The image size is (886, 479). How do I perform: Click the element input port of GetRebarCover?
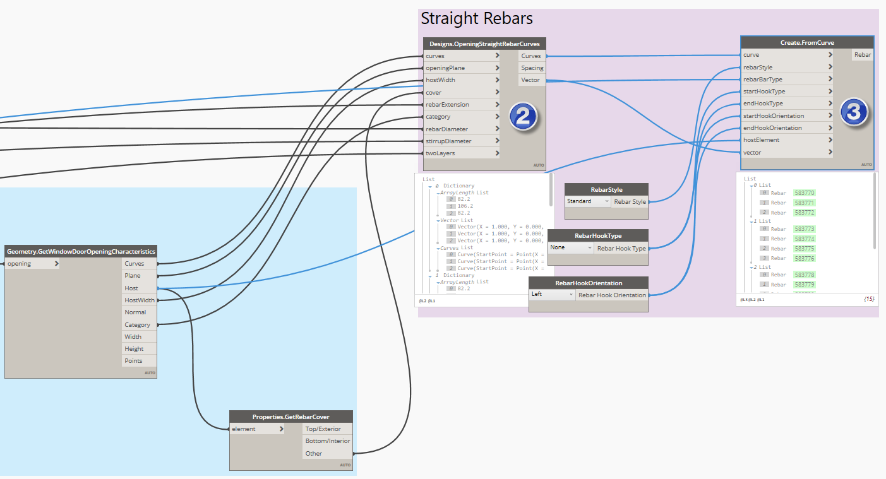pyautogui.click(x=257, y=429)
